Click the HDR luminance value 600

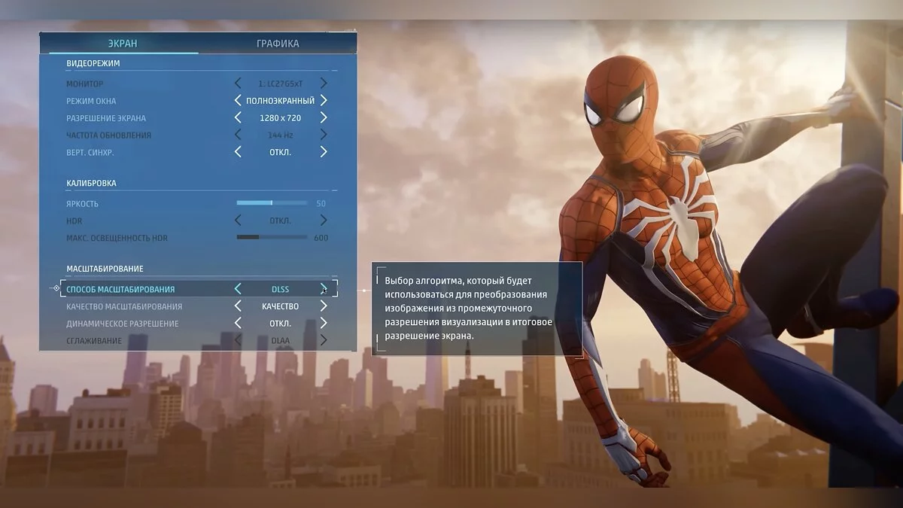[x=321, y=238]
